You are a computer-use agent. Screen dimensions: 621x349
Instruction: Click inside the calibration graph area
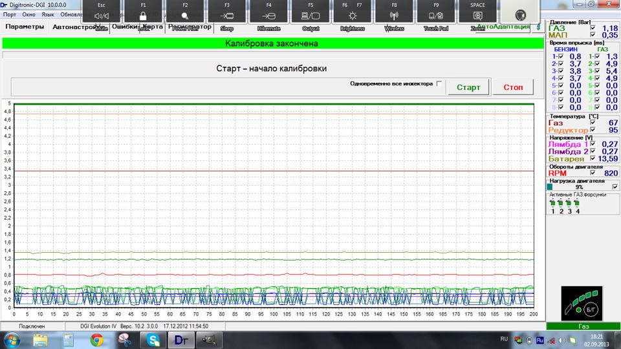point(274,206)
